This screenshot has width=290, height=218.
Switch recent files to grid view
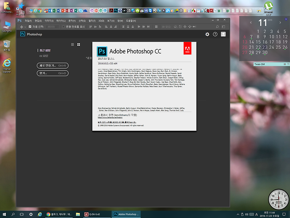79,44
